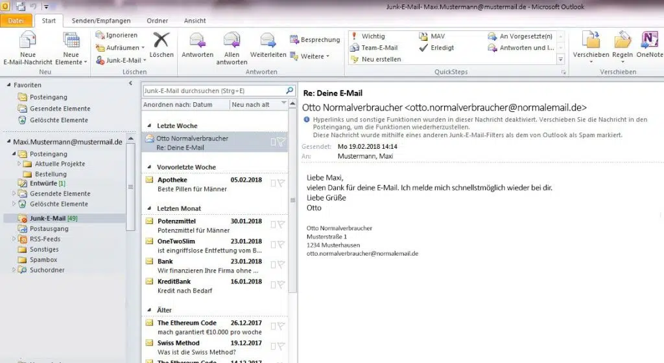Image resolution: width=664 pixels, height=363 pixels.
Task: Switch to the Ordner tab
Action: coord(158,21)
